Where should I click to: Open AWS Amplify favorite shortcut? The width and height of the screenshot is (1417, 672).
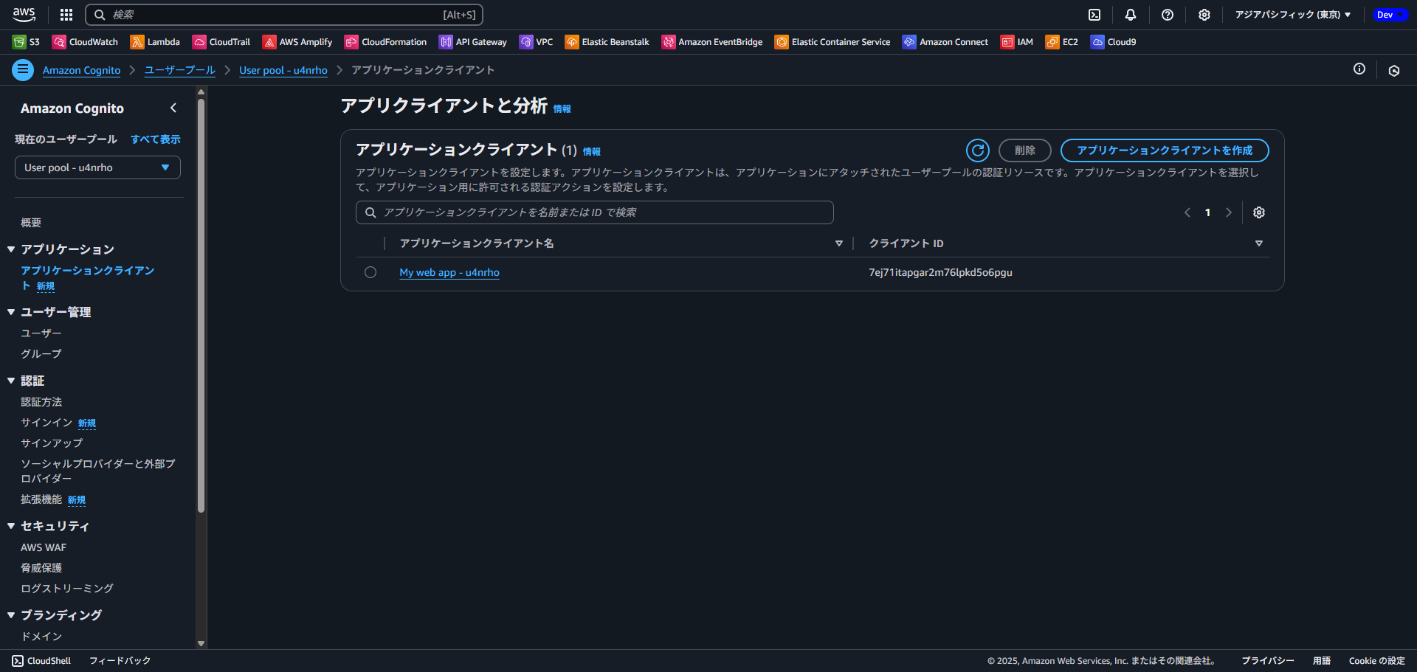point(297,42)
